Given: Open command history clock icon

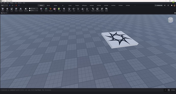Looking at the screenshot, I should point(169,90).
